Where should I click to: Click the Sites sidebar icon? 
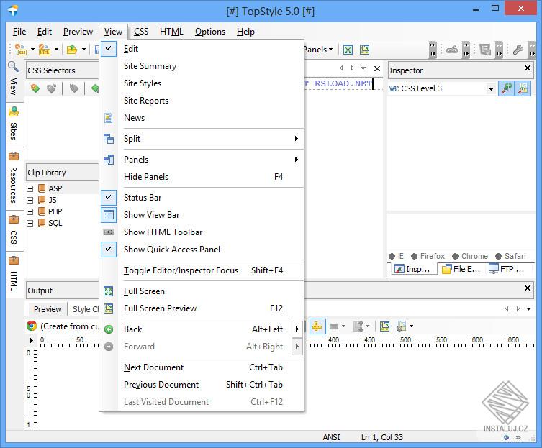click(14, 111)
